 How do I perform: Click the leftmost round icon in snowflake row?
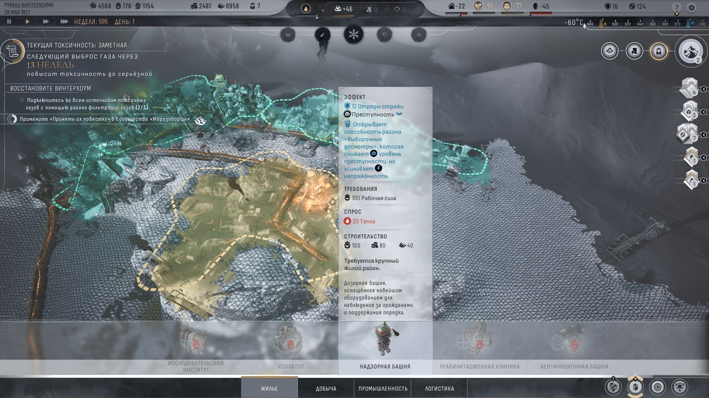pos(288,35)
